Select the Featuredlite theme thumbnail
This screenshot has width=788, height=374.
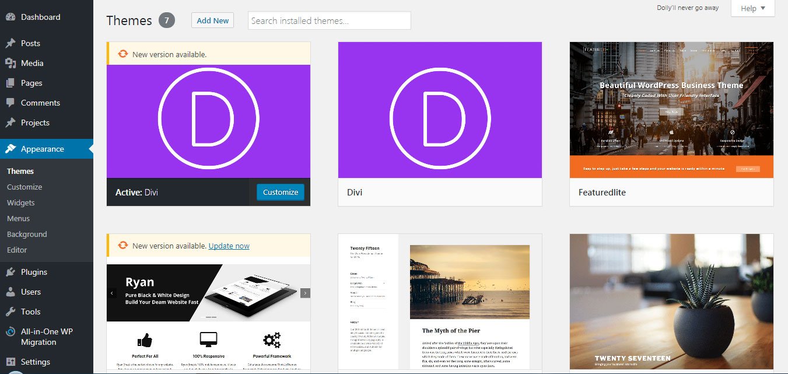(671, 110)
